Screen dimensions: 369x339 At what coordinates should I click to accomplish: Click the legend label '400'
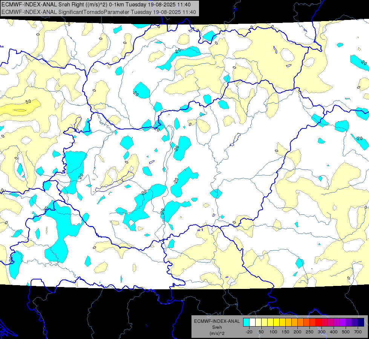(x=334, y=332)
